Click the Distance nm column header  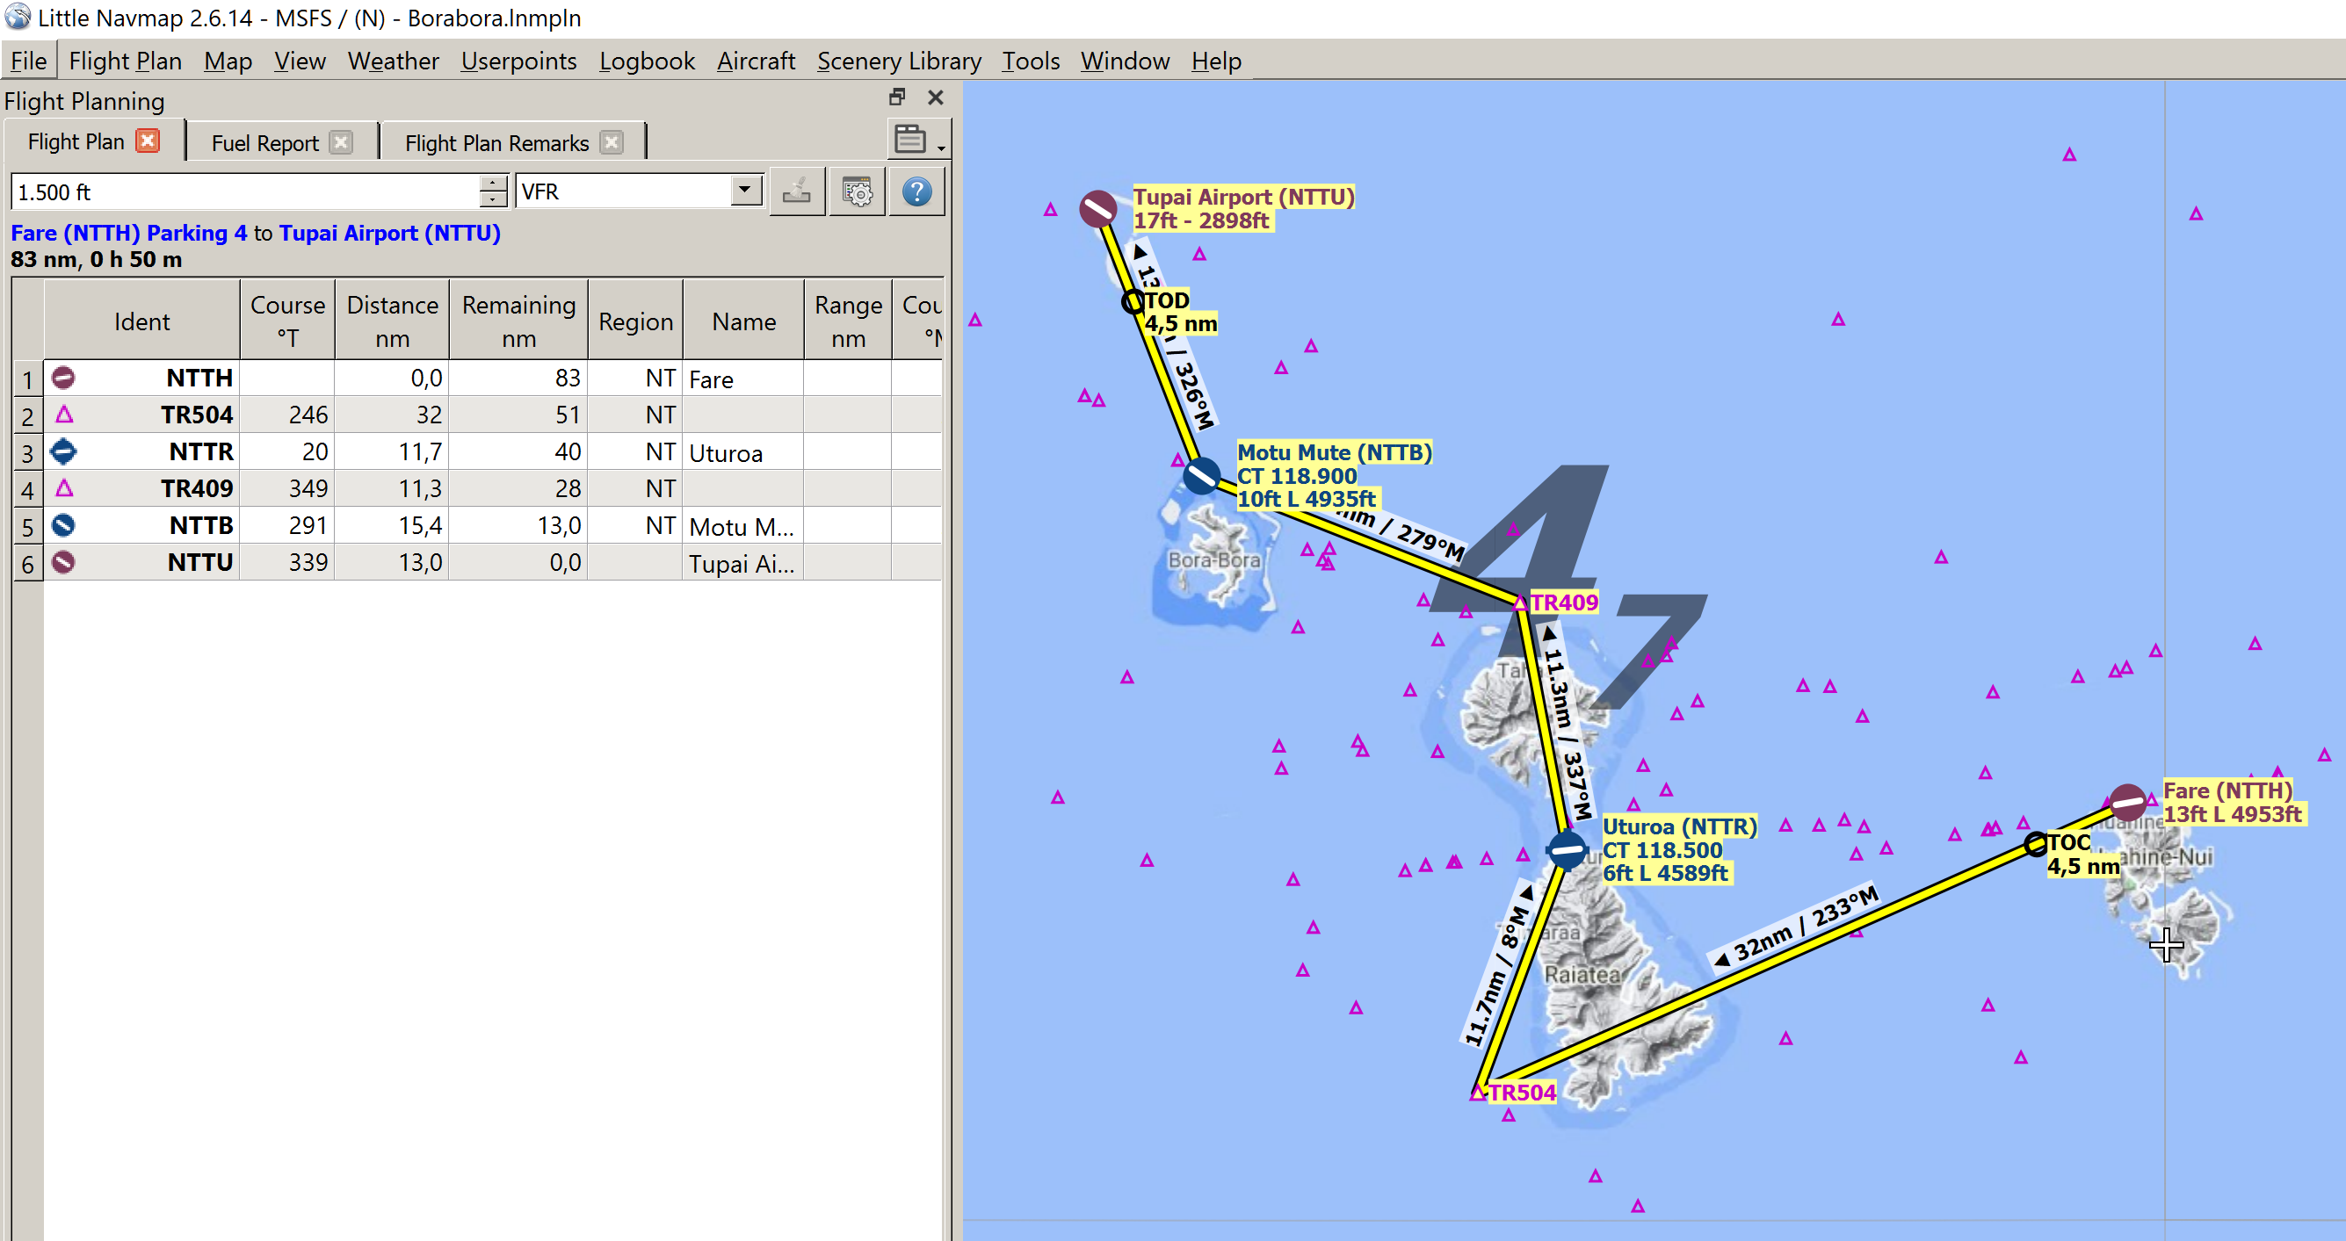point(393,321)
